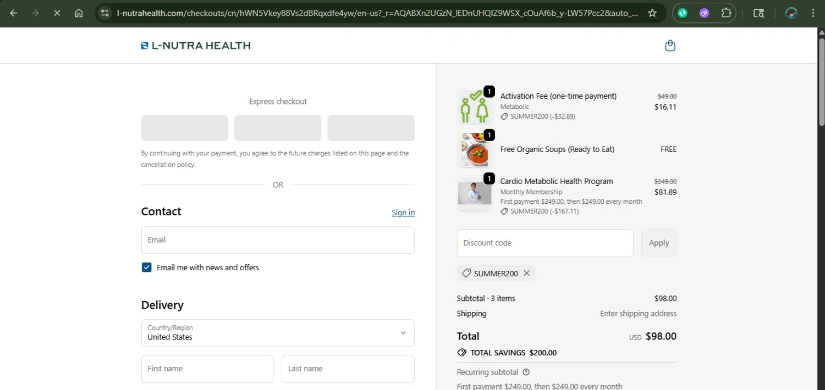
Task: Focus the First name field
Action: point(207,369)
